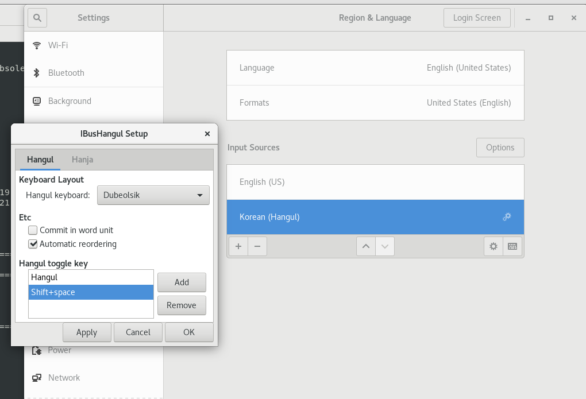The width and height of the screenshot is (586, 399).
Task: Go to the Power settings entry
Action: (x=94, y=350)
